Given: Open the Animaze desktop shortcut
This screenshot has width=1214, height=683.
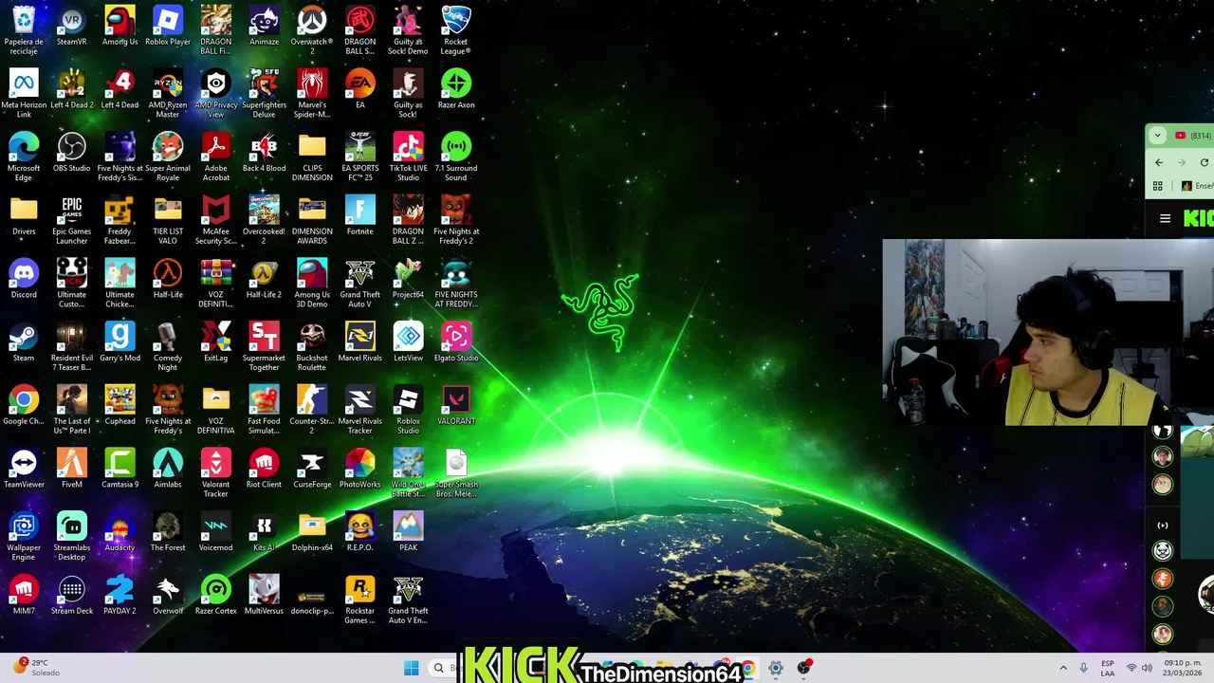Looking at the screenshot, I should tap(264, 26).
